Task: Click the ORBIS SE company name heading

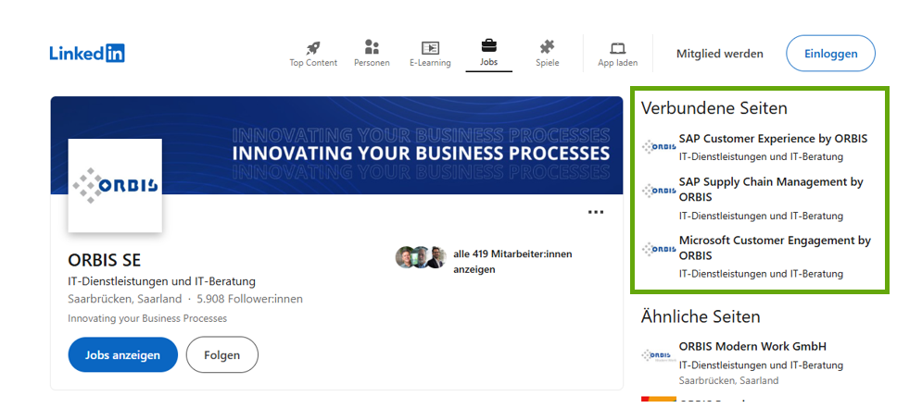Action: (105, 260)
